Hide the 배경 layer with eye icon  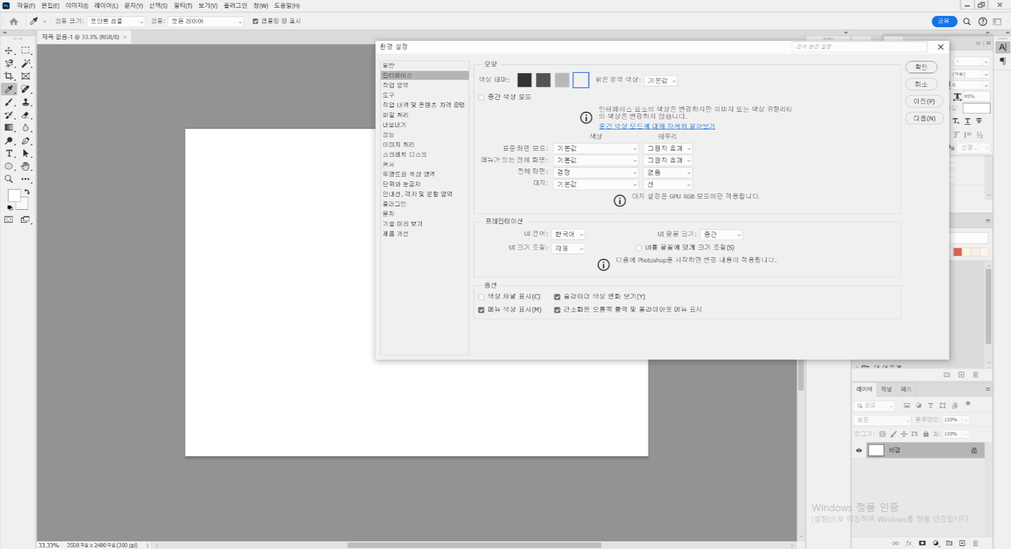(x=859, y=450)
